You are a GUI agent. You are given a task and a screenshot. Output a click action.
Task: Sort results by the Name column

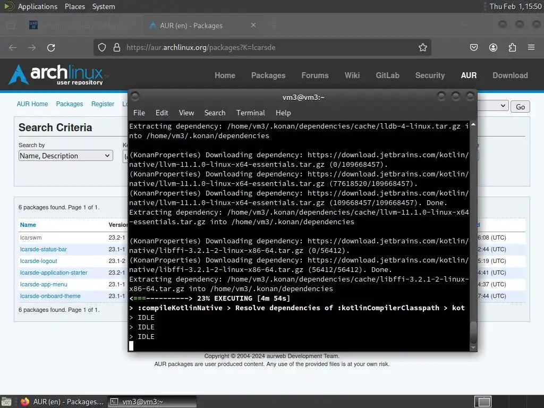pos(28,225)
